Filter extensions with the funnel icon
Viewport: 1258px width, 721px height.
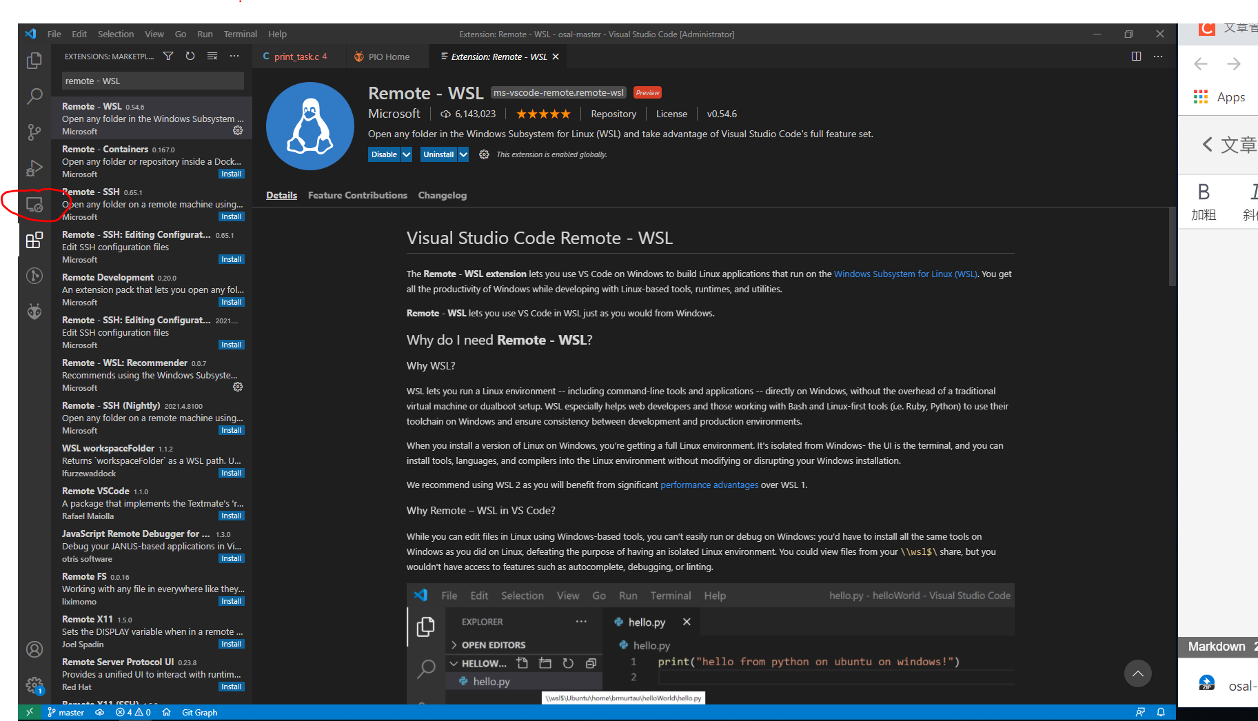(x=168, y=56)
